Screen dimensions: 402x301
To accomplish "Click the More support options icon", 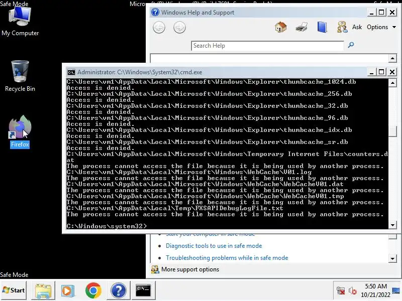I will tap(155, 269).
